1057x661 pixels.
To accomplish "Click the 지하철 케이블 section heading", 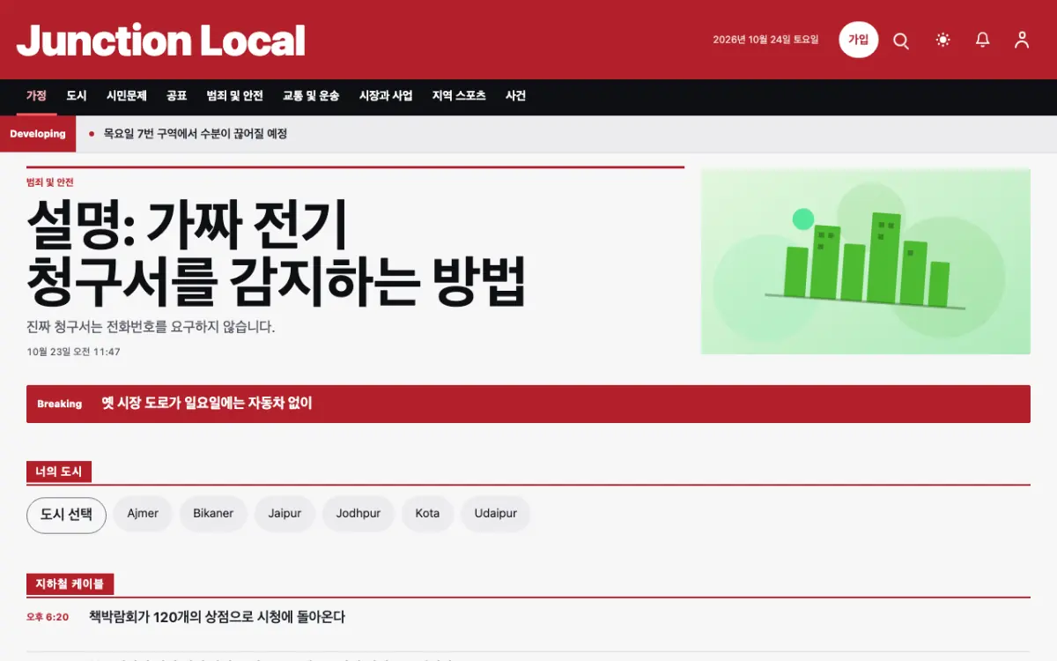I will pyautogui.click(x=70, y=584).
